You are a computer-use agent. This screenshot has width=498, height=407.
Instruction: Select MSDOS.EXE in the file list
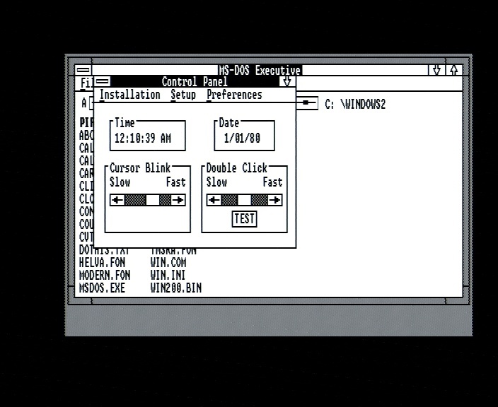pos(102,288)
